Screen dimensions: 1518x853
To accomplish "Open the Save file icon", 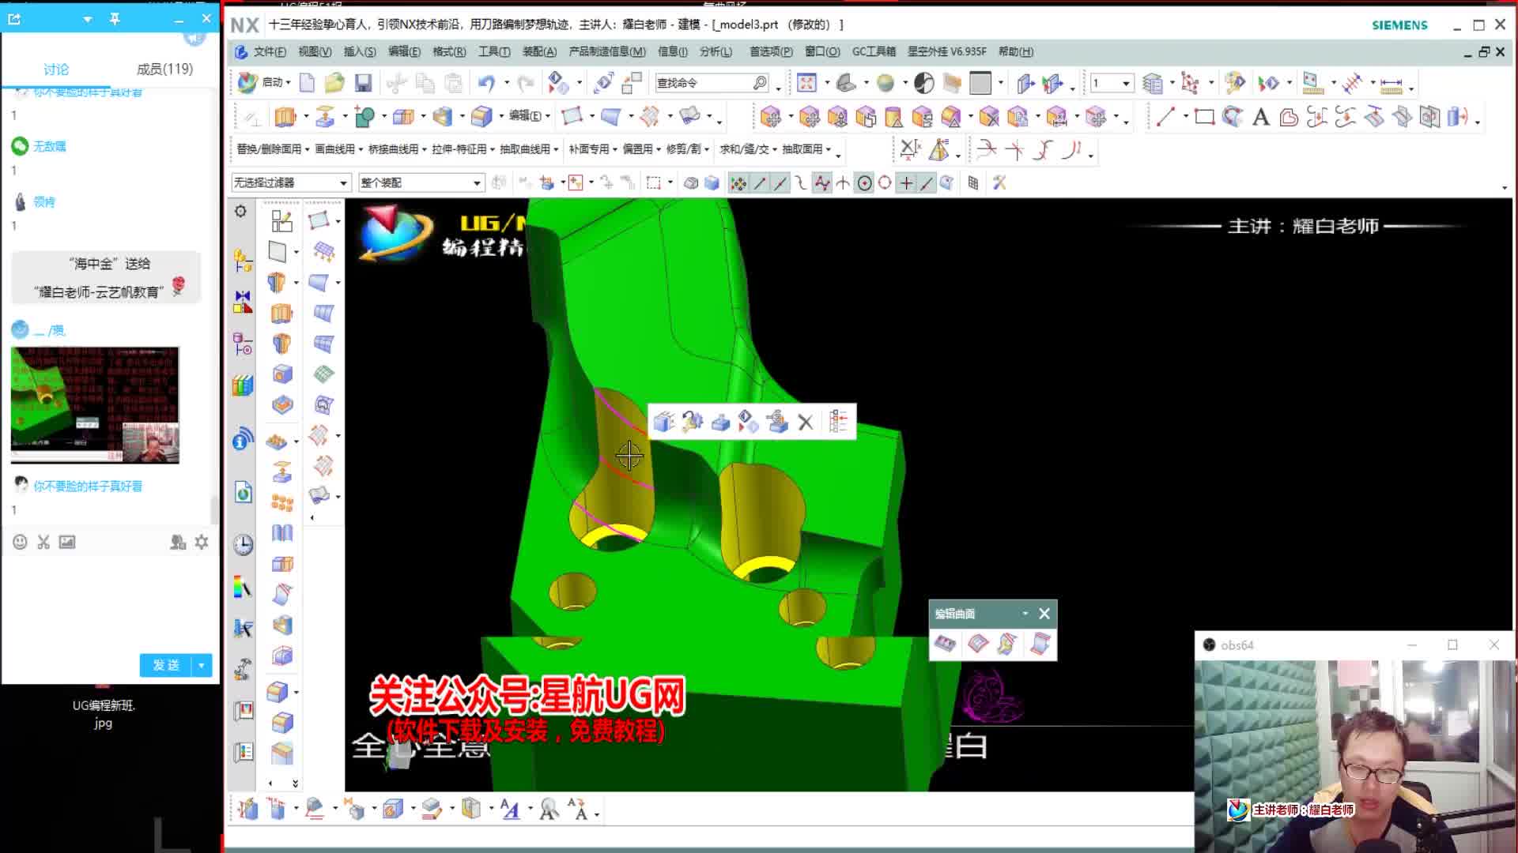I will point(364,82).
